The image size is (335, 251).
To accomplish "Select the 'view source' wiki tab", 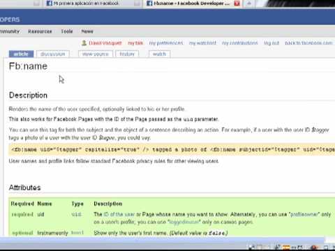I will coord(96,54).
